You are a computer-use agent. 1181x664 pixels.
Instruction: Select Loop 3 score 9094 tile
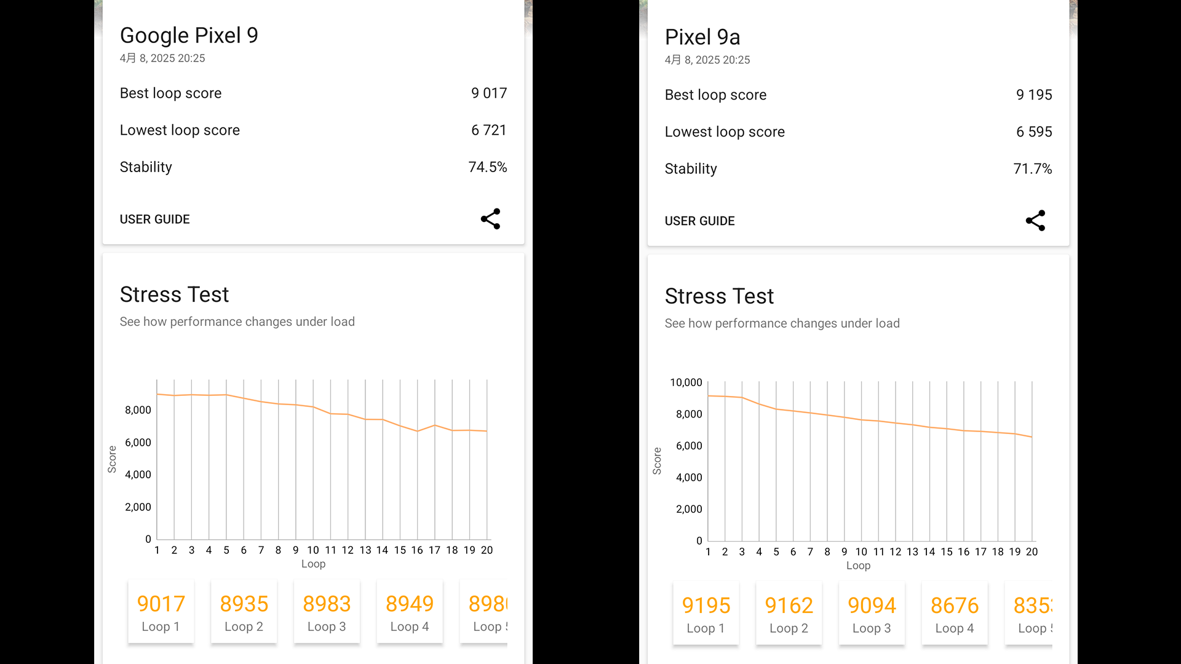[x=872, y=614]
